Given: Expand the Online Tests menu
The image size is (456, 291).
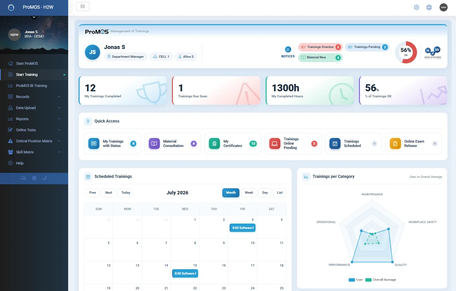Looking at the screenshot, I should [x=34, y=130].
